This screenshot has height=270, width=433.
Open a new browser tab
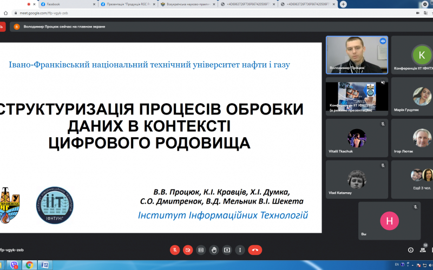coord(343,4)
